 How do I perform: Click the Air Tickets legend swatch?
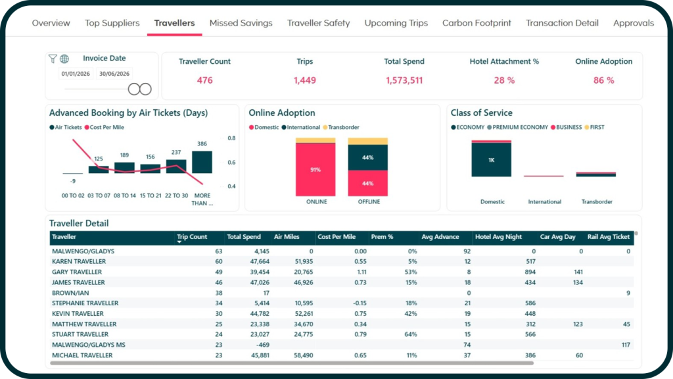point(52,127)
